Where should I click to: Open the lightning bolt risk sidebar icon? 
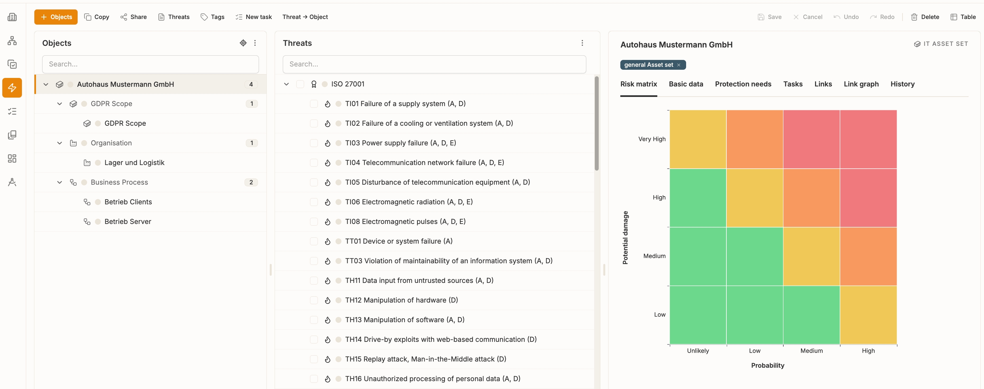pyautogui.click(x=12, y=87)
